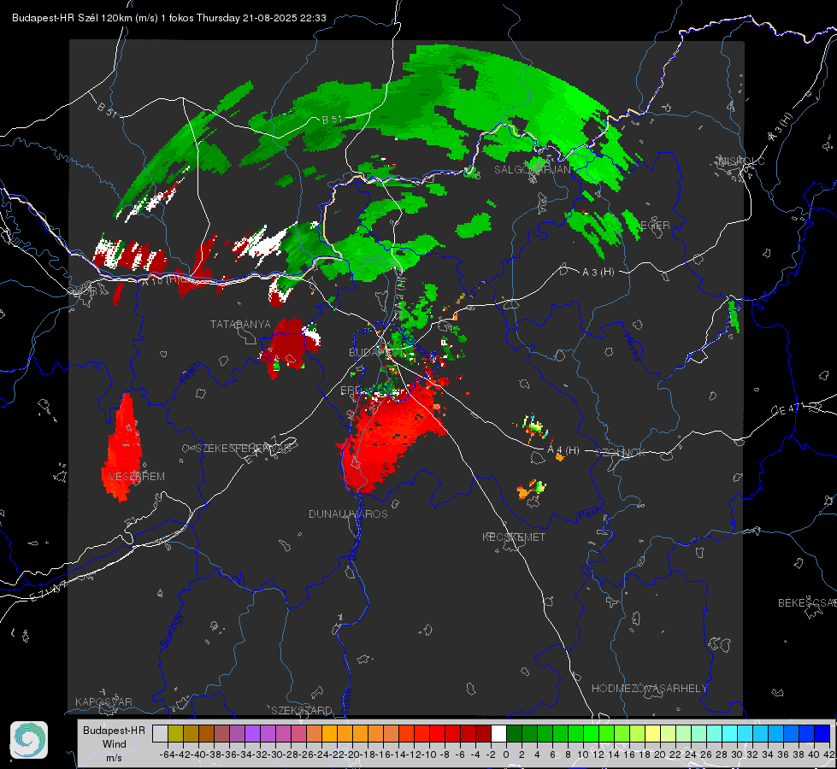Pick the brown swatch between -40 and -38

coord(206,733)
